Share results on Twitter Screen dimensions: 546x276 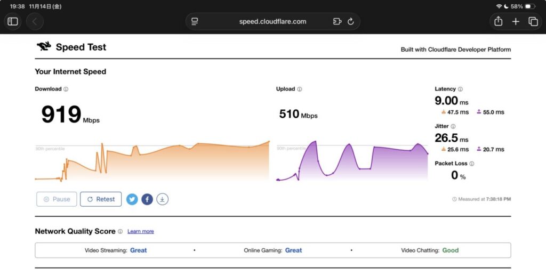[132, 199]
